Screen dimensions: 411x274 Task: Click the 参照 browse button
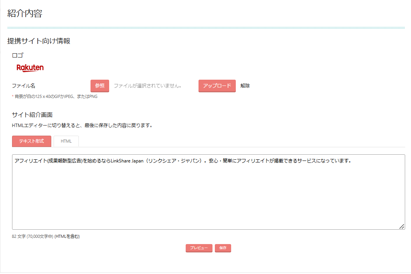[x=100, y=86]
